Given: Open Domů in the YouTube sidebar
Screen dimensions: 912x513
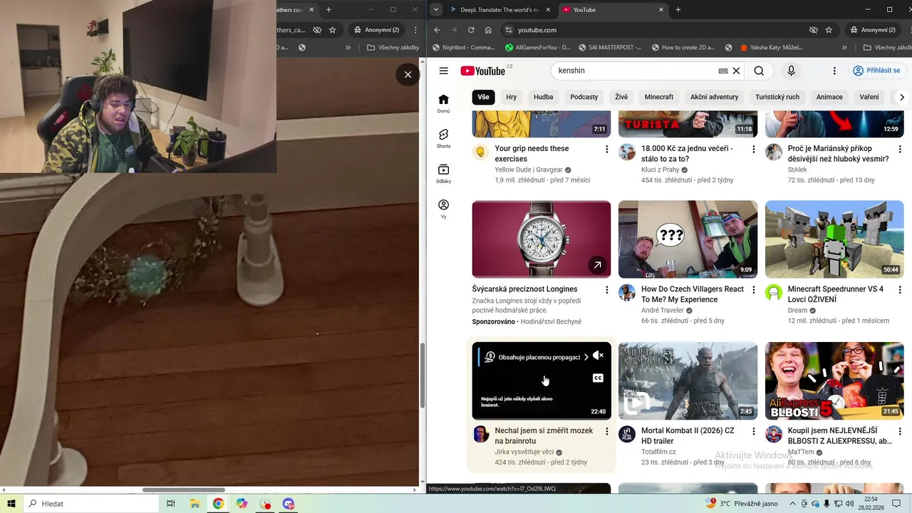Looking at the screenshot, I should coord(443,103).
